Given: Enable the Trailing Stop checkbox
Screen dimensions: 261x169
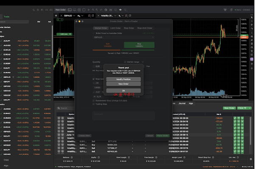Looking at the screenshot, I should [93, 104].
